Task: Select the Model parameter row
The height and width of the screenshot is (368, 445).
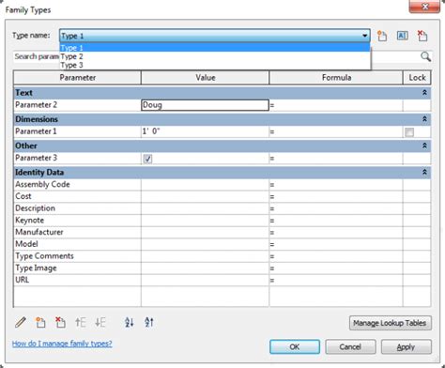Action: [x=222, y=244]
